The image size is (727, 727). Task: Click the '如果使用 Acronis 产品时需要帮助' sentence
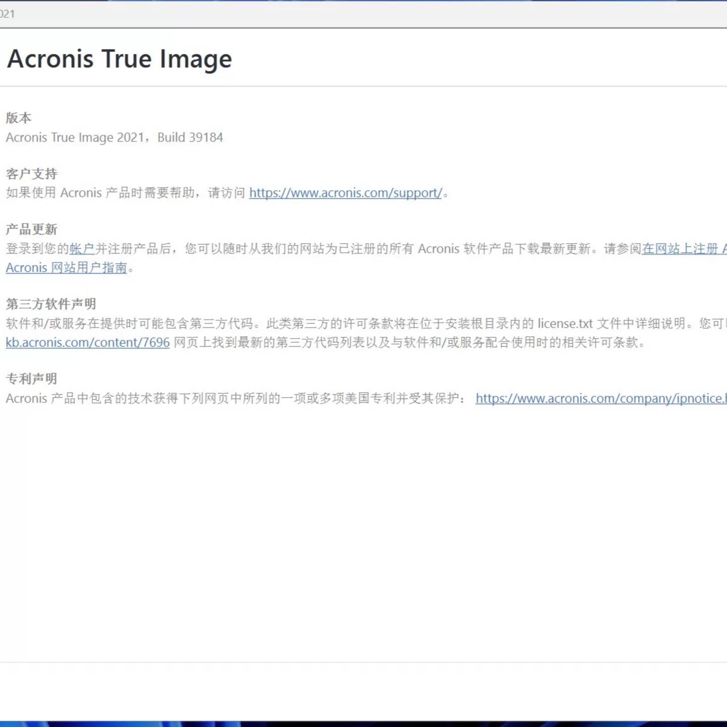tap(100, 193)
